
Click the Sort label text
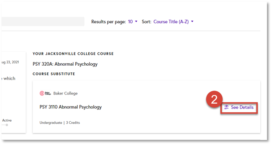(x=146, y=21)
